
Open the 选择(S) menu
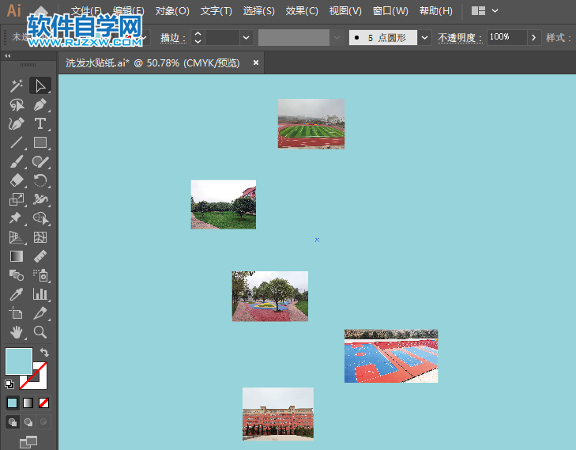tap(258, 11)
